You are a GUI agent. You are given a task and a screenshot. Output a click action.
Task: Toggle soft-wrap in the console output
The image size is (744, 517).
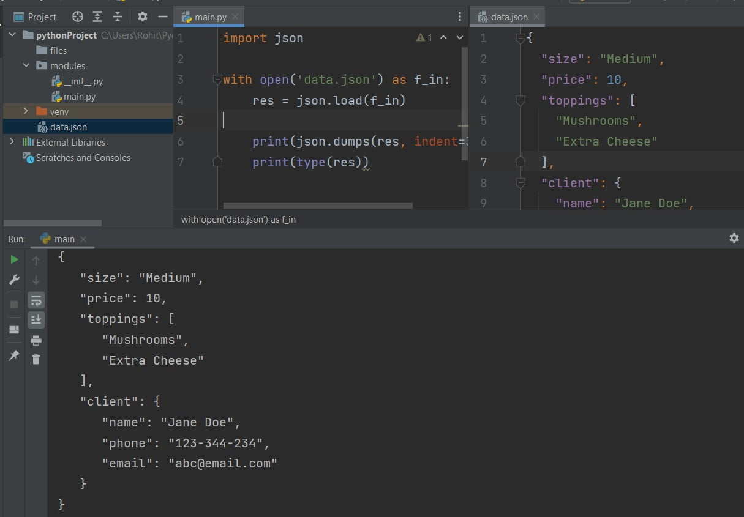coord(36,300)
